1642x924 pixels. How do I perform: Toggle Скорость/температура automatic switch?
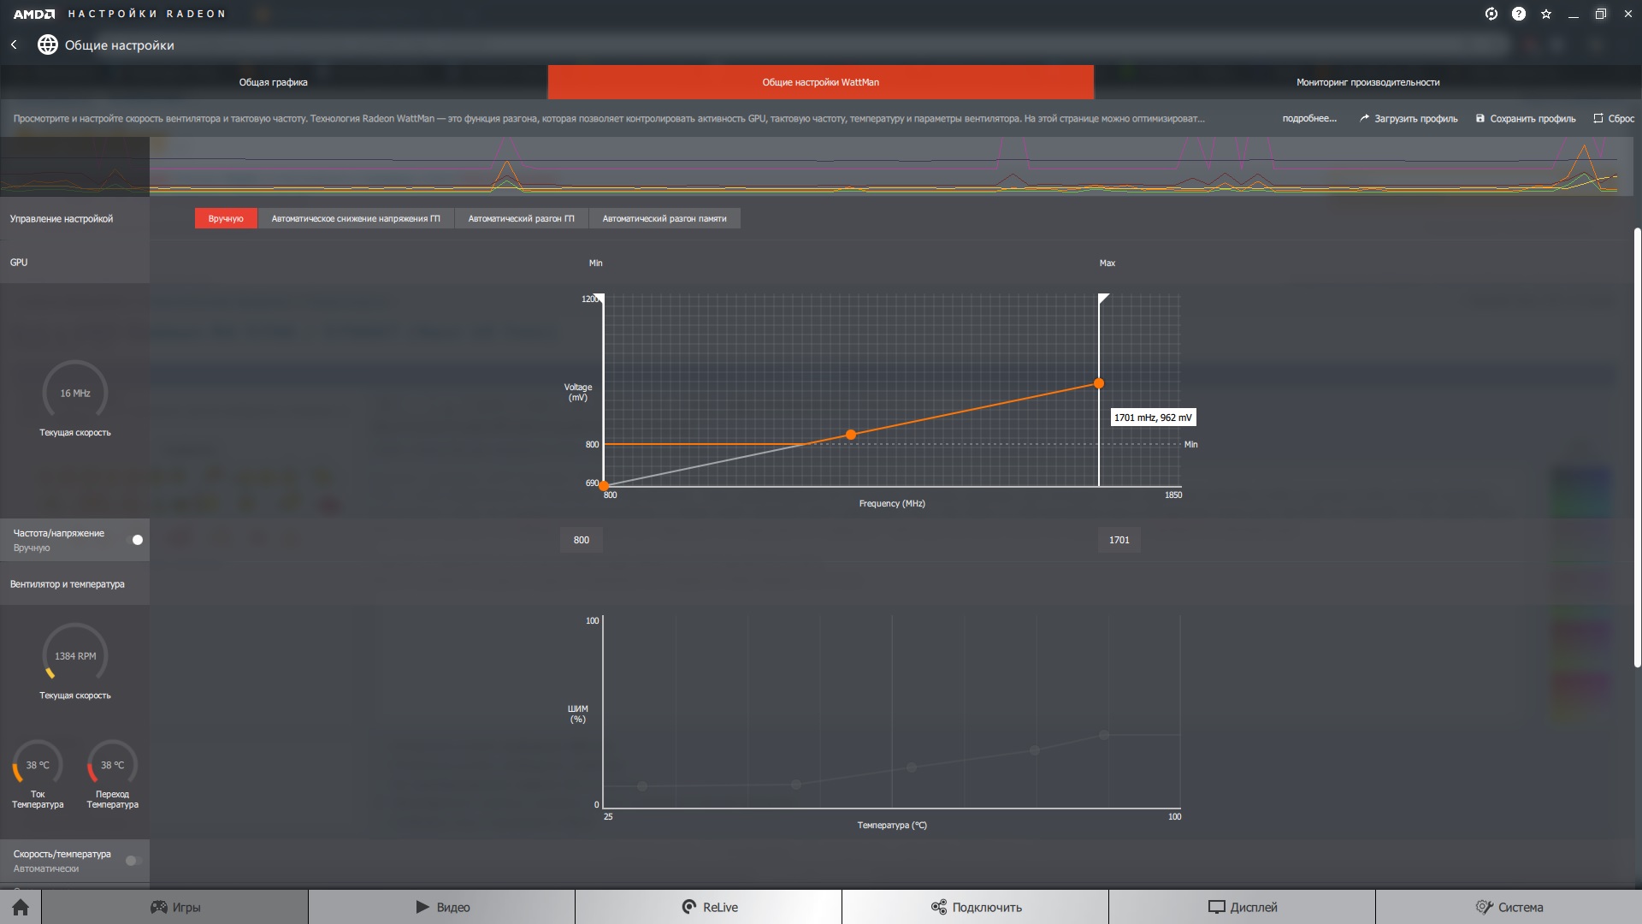point(133,861)
